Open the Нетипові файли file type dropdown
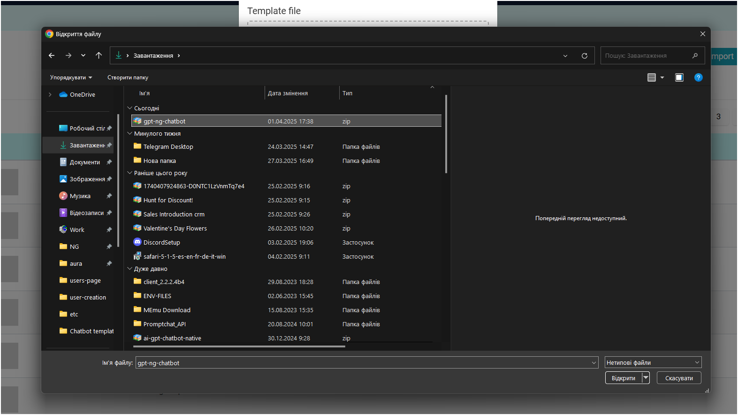The height and width of the screenshot is (415, 738). [x=653, y=362]
